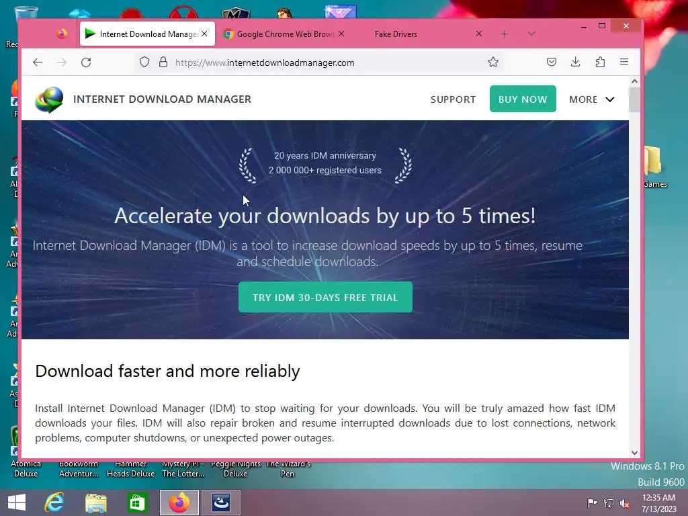Bookmark this page with the star icon
Image resolution: width=688 pixels, height=516 pixels.
click(x=493, y=62)
